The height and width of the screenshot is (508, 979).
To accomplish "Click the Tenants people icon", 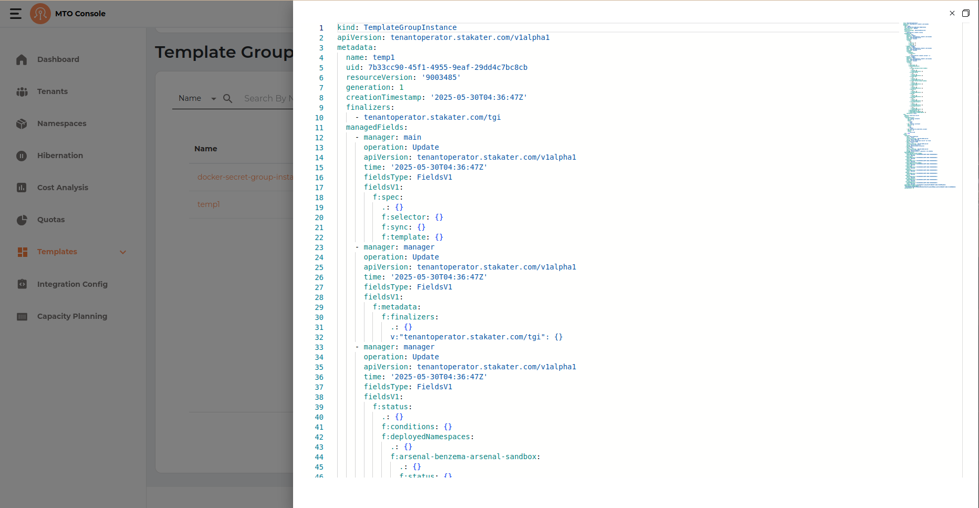I will pos(22,92).
